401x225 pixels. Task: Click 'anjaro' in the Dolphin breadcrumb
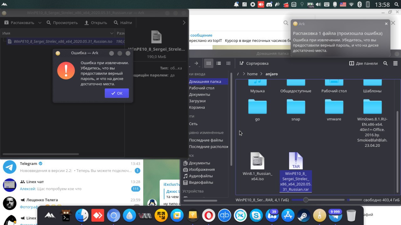[x=272, y=74]
